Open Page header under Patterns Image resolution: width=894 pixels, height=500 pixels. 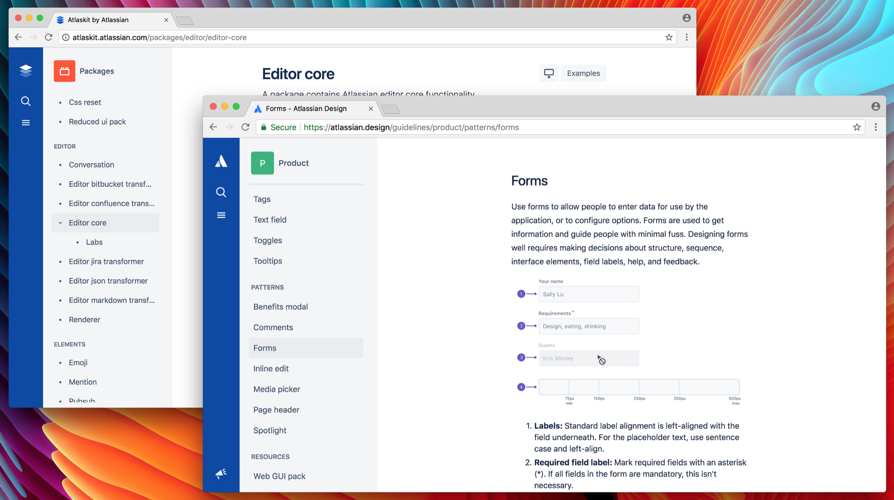point(276,410)
